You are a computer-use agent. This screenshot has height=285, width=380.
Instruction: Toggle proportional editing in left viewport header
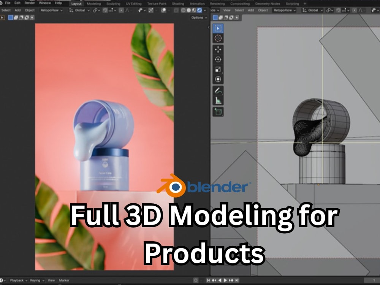click(x=121, y=10)
